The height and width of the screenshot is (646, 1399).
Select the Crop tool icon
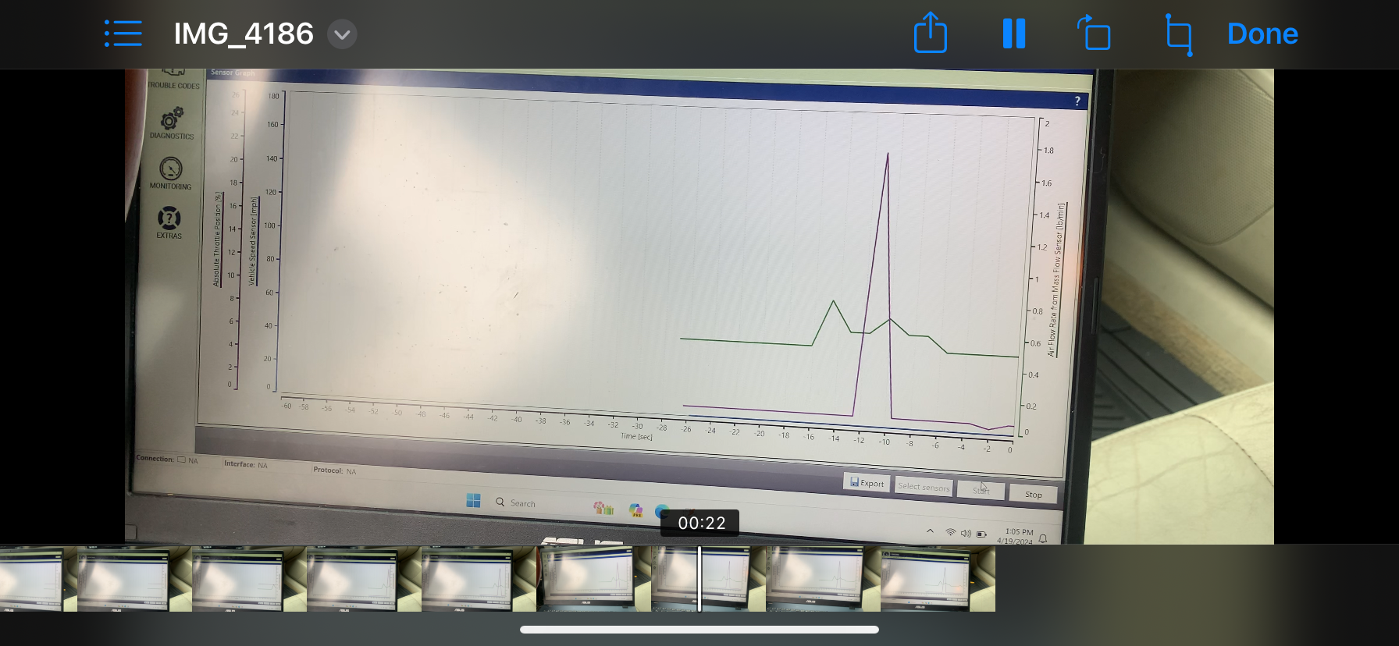tap(1178, 34)
